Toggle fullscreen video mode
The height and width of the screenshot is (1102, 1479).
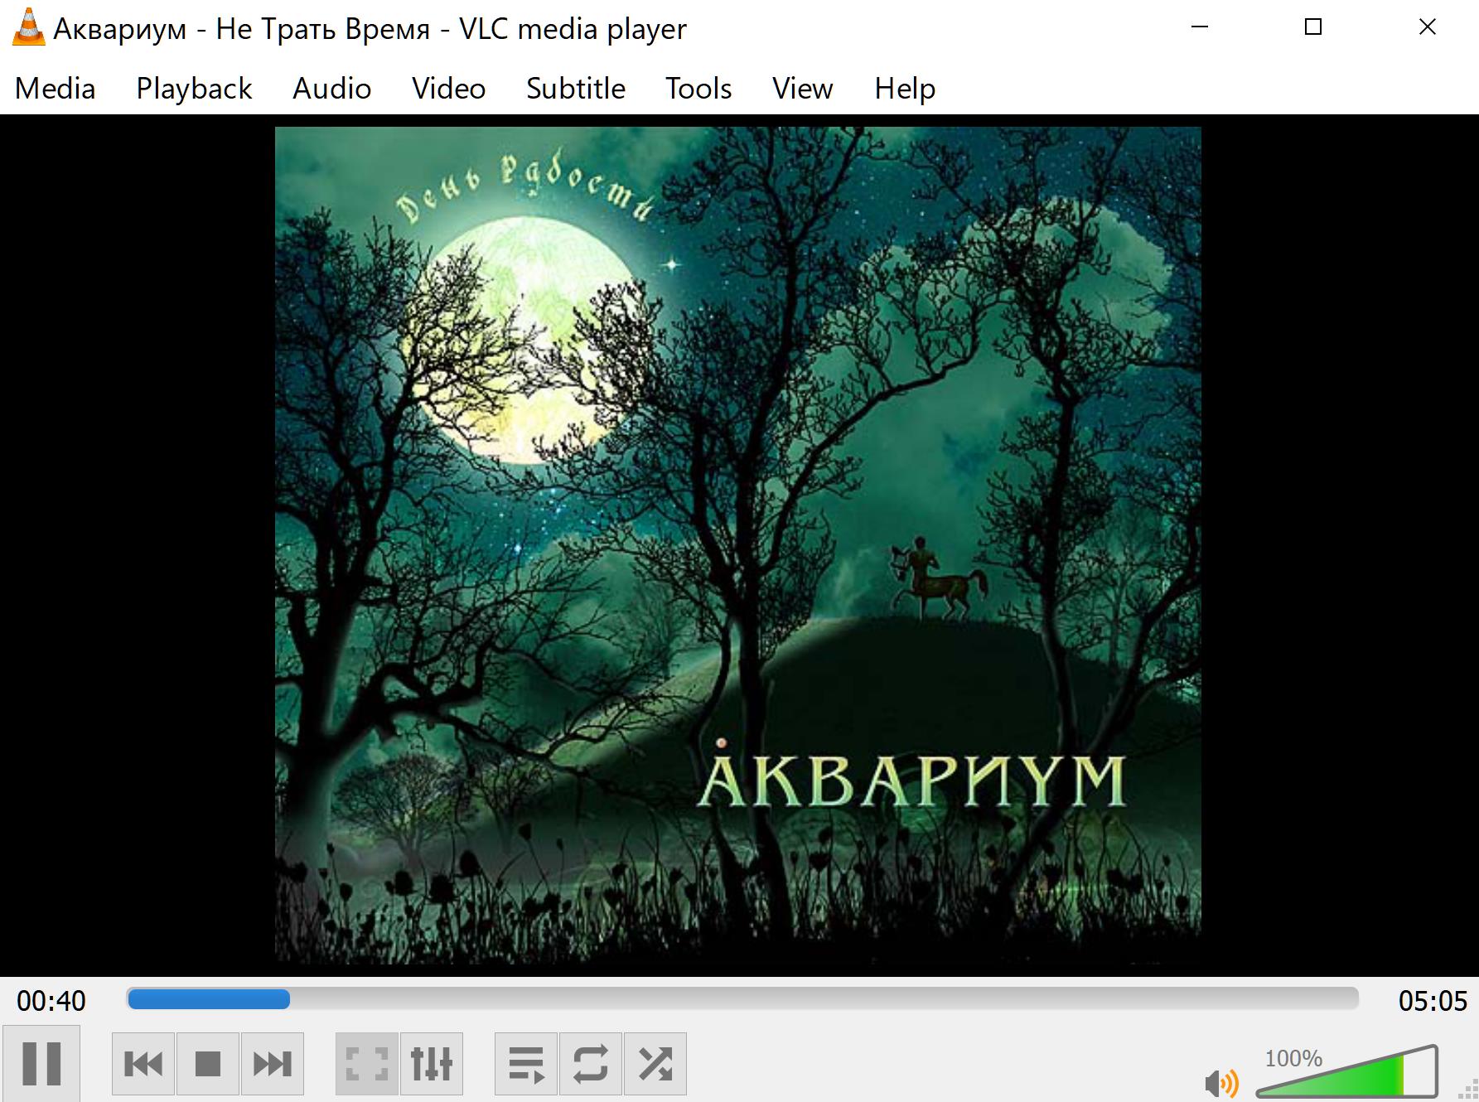tap(366, 1064)
